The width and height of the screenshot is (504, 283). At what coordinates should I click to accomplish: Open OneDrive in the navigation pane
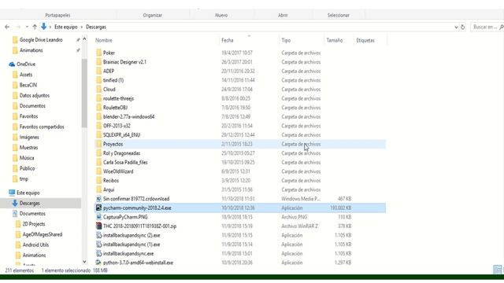pyautogui.click(x=26, y=64)
